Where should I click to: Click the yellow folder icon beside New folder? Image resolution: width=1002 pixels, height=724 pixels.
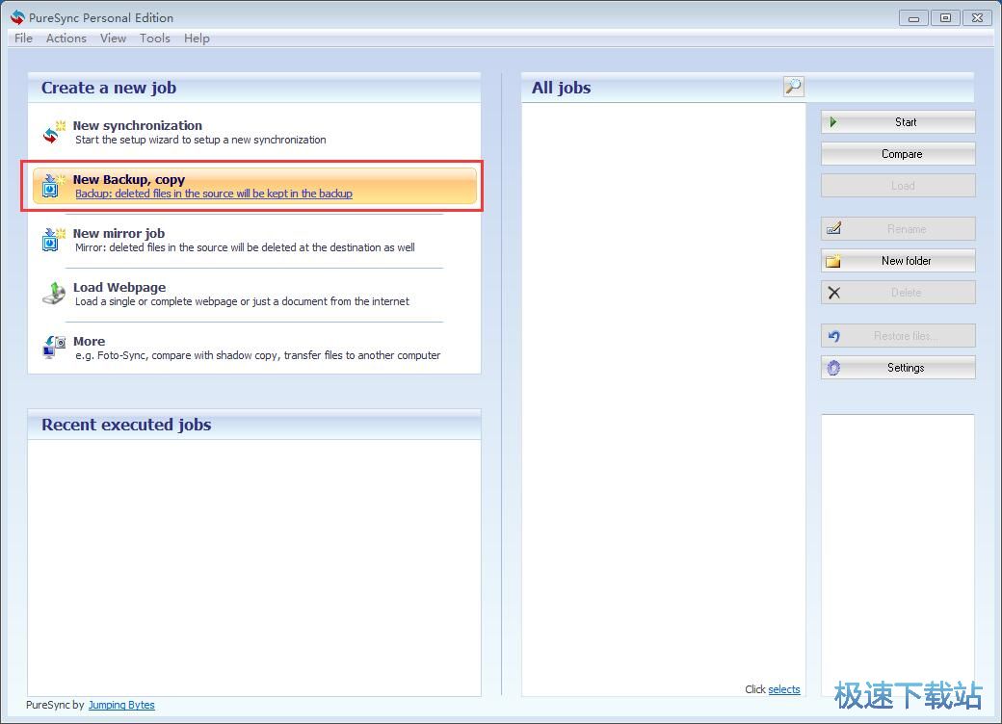(833, 261)
